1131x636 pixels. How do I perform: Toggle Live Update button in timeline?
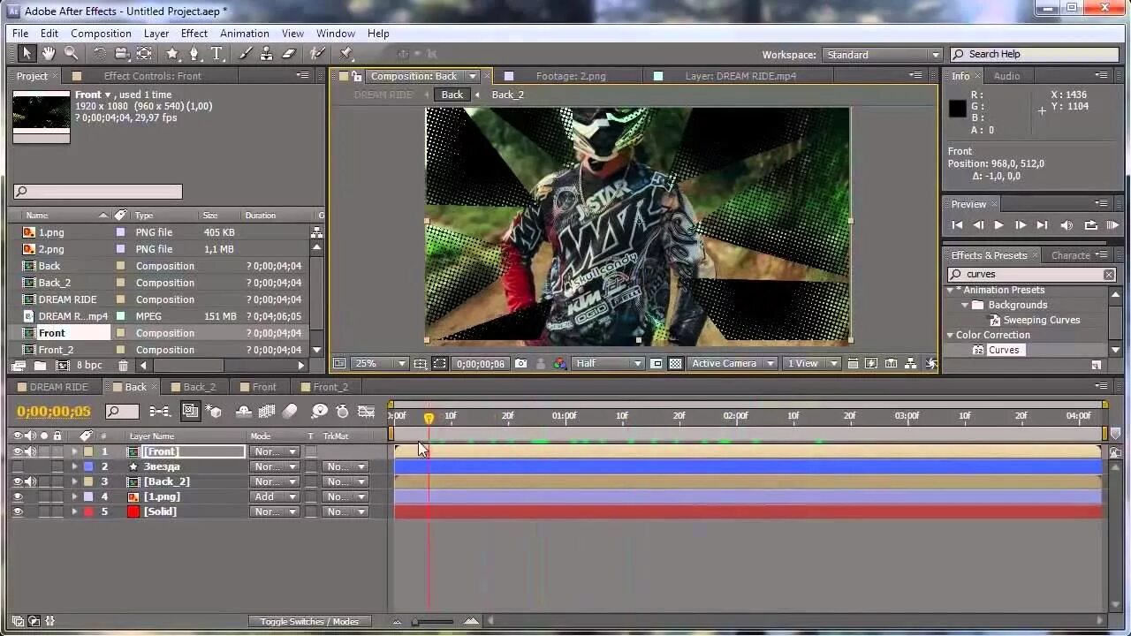pyautogui.click(x=189, y=411)
